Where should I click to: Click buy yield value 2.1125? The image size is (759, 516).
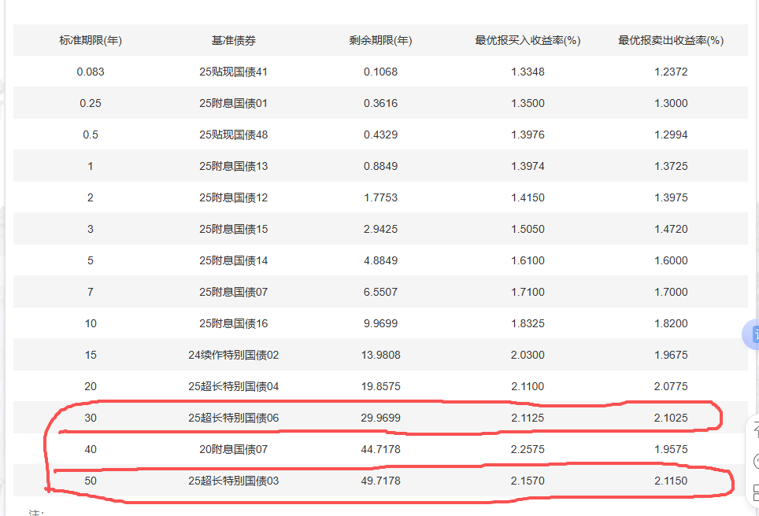tap(528, 418)
